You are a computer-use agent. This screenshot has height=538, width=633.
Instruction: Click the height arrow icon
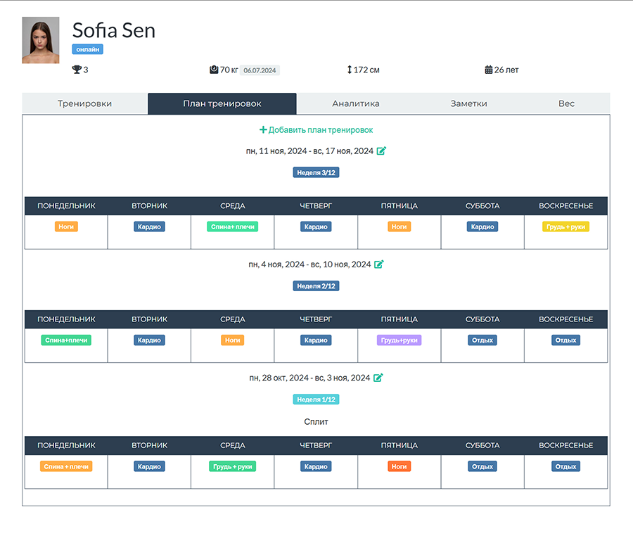point(350,70)
